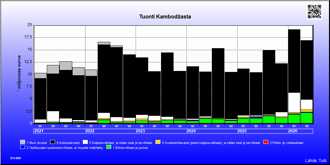This screenshot has width=330, height=165.
Task: Click legend label '7 Muut tavarat'
Action: pyautogui.click(x=37, y=143)
